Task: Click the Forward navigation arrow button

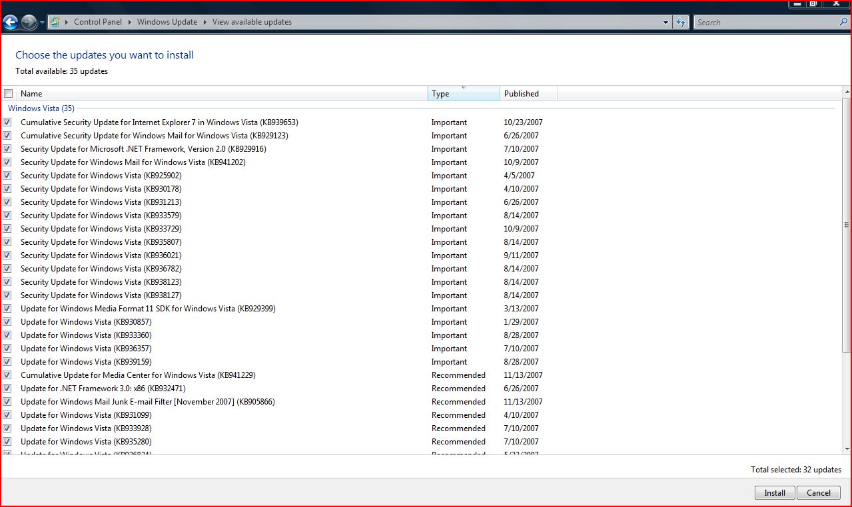Action: (x=29, y=23)
